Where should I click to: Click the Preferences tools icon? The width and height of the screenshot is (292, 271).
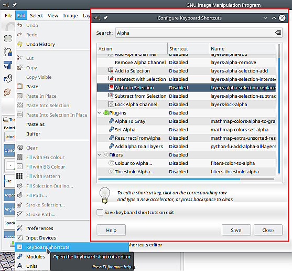click(19, 228)
